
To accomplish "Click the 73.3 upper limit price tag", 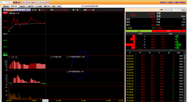I will [5, 13].
